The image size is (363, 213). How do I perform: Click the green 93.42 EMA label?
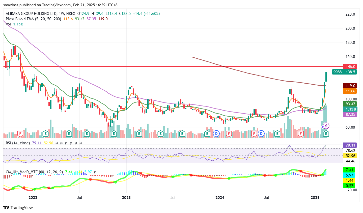350,104
